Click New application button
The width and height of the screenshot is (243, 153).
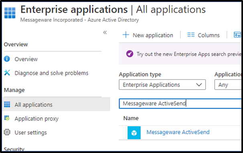click(x=148, y=35)
